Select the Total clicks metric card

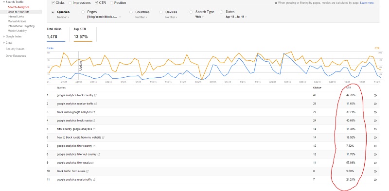click(x=56, y=34)
